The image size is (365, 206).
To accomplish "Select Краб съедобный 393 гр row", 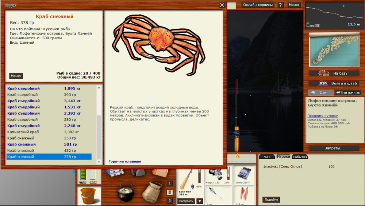I will [49, 95].
